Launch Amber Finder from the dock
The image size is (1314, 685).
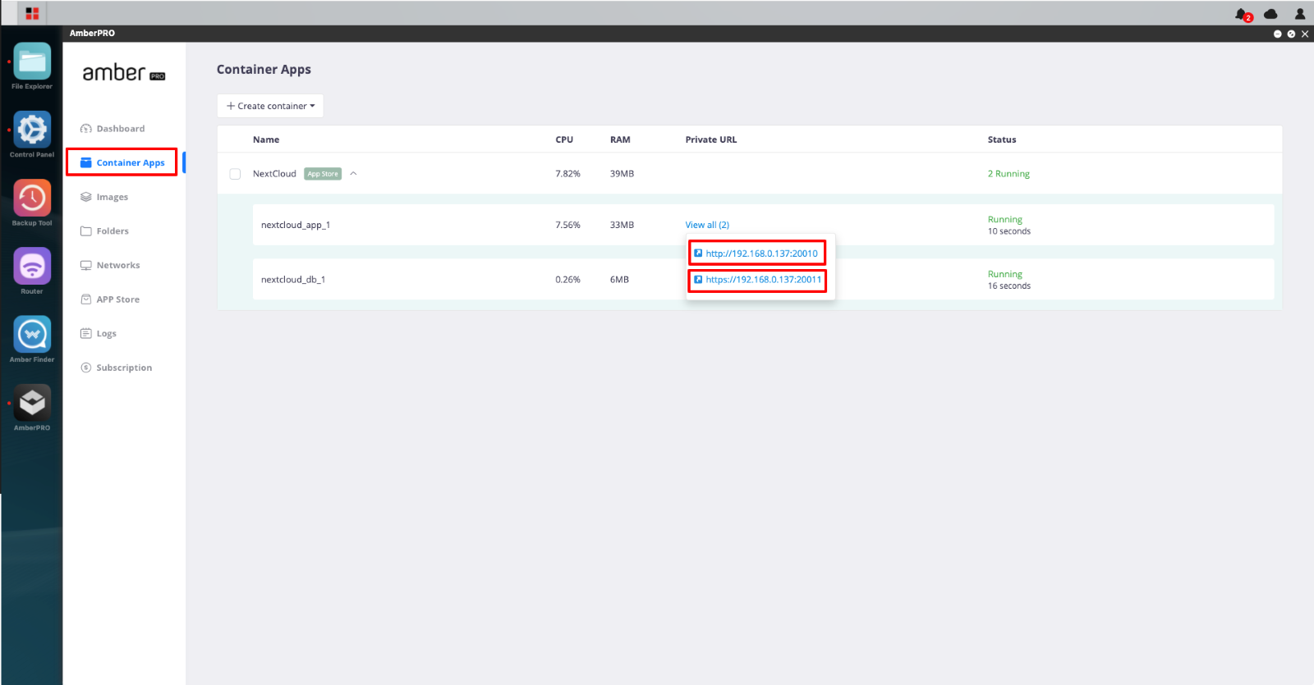coord(32,335)
